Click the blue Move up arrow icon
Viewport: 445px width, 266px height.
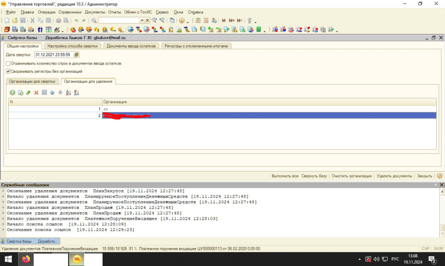coord(52,93)
